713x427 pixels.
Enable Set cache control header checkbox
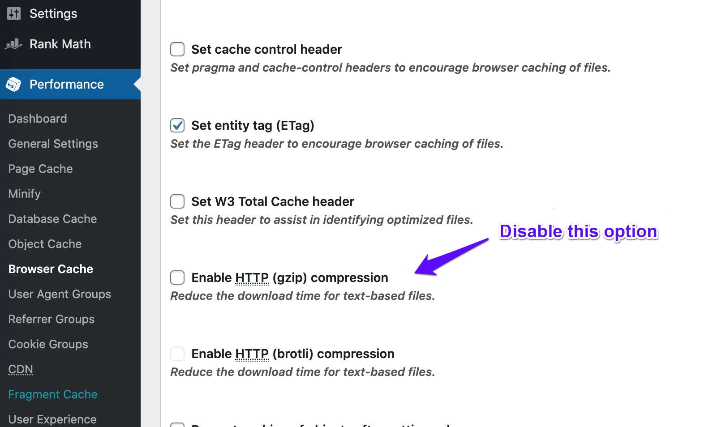(x=177, y=49)
